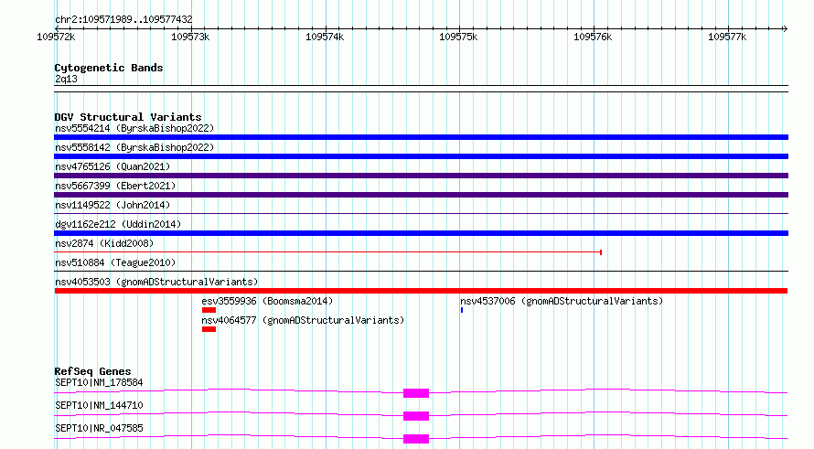The image size is (814, 449).
Task: Click the nsv4053503 (gnomADStructuralVariants) label
Action: click(156, 282)
